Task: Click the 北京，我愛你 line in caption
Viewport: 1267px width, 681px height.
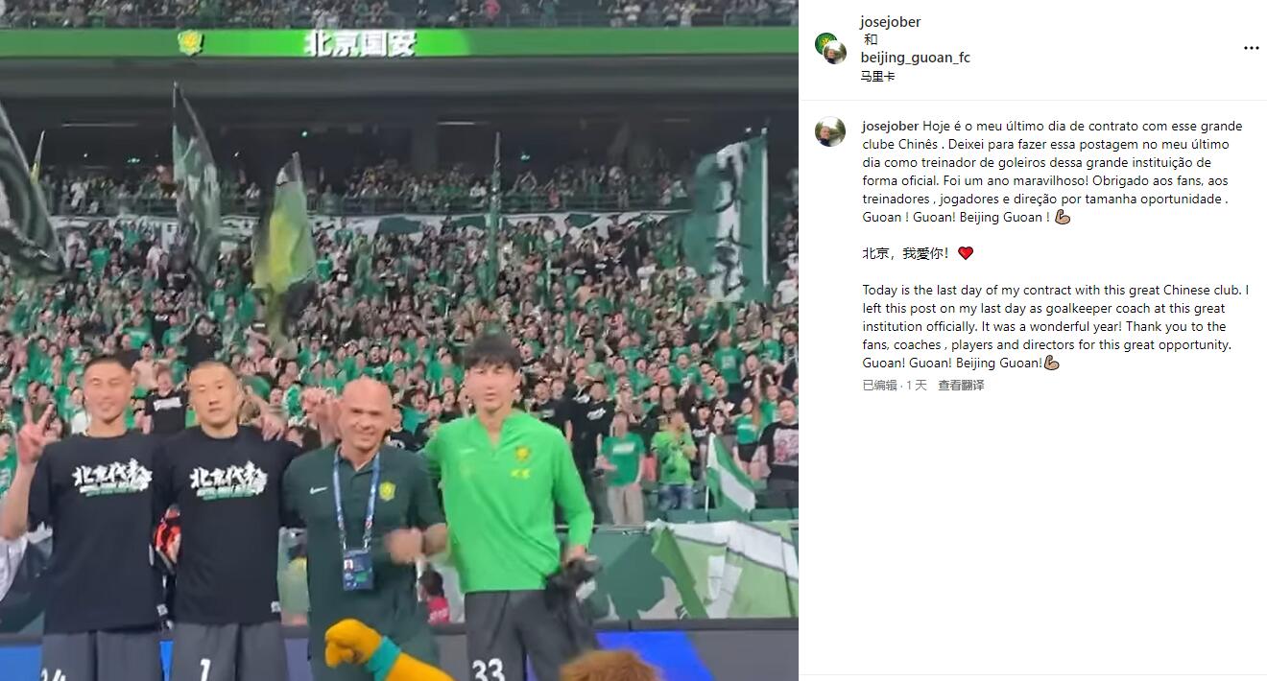Action: [x=905, y=253]
